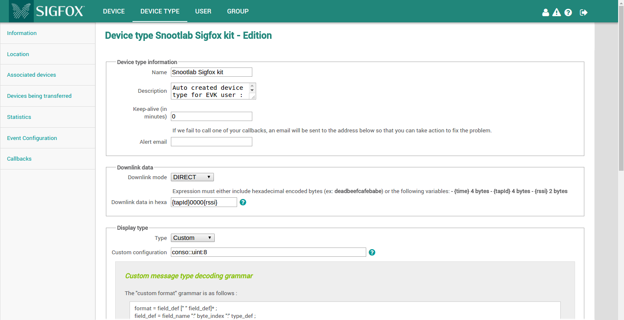Open the GROUP menu
This screenshot has width=624, height=320.
[238, 11]
